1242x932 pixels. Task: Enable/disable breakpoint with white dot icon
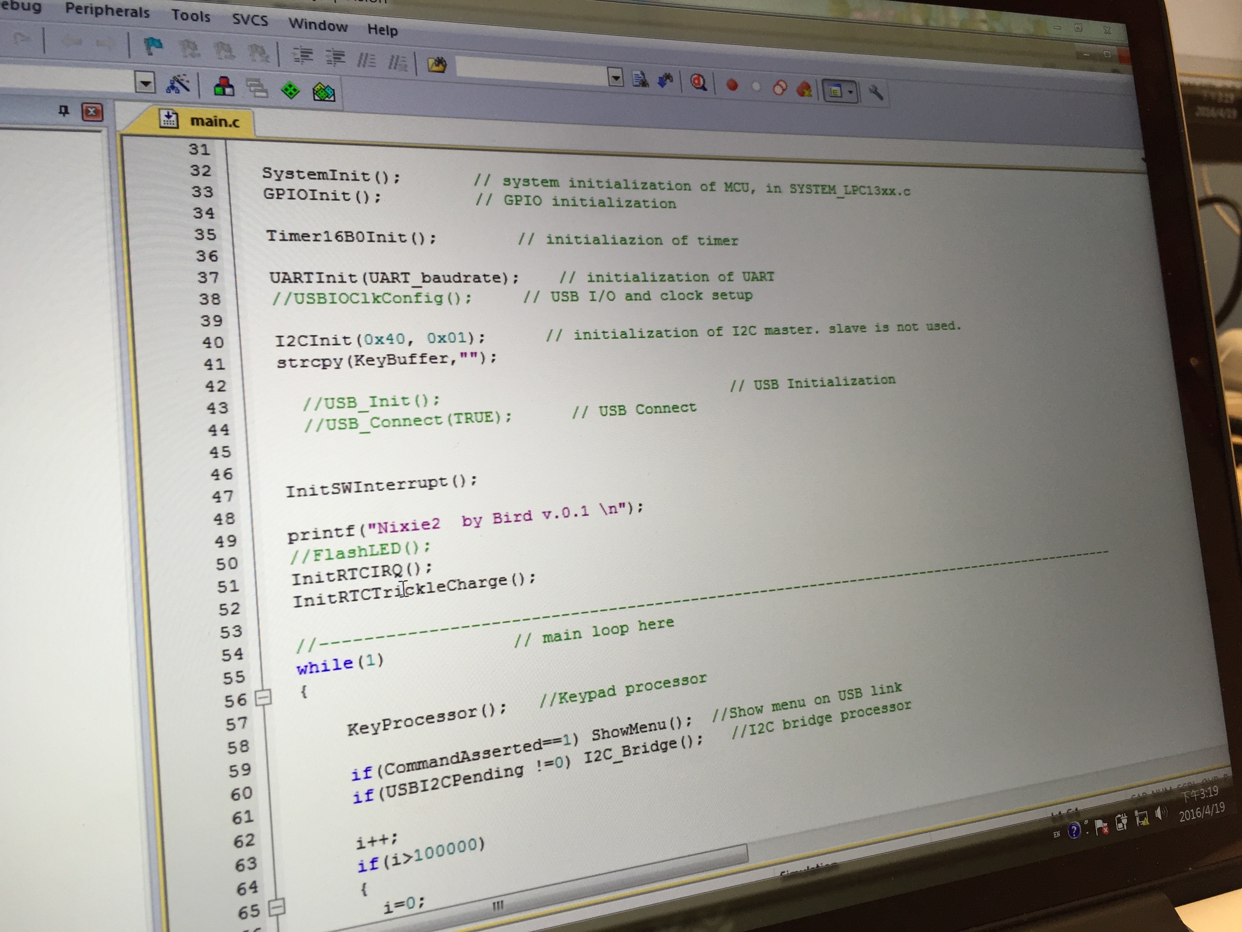(x=756, y=86)
